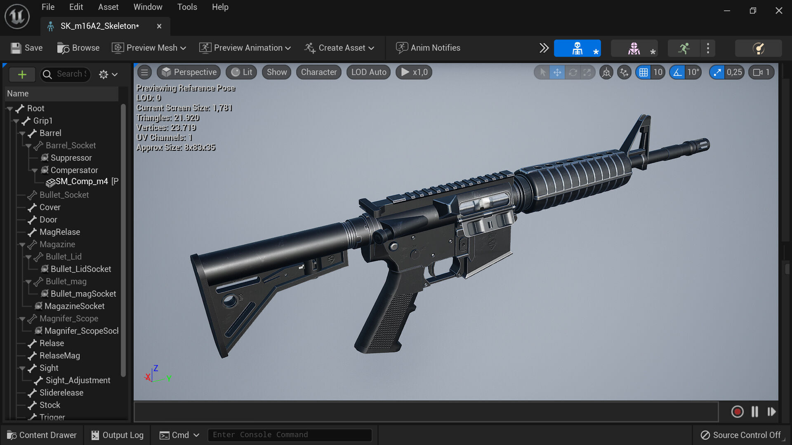The width and height of the screenshot is (792, 445).
Task: Open the Perspective view mode menu
Action: (189, 73)
